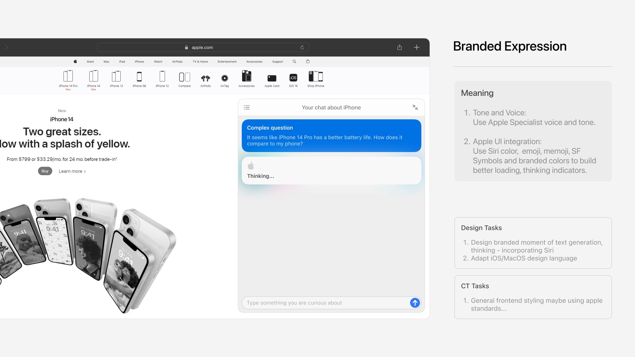Click the 'Apple UI integration:' list item
This screenshot has width=635, height=357.
[x=507, y=141]
